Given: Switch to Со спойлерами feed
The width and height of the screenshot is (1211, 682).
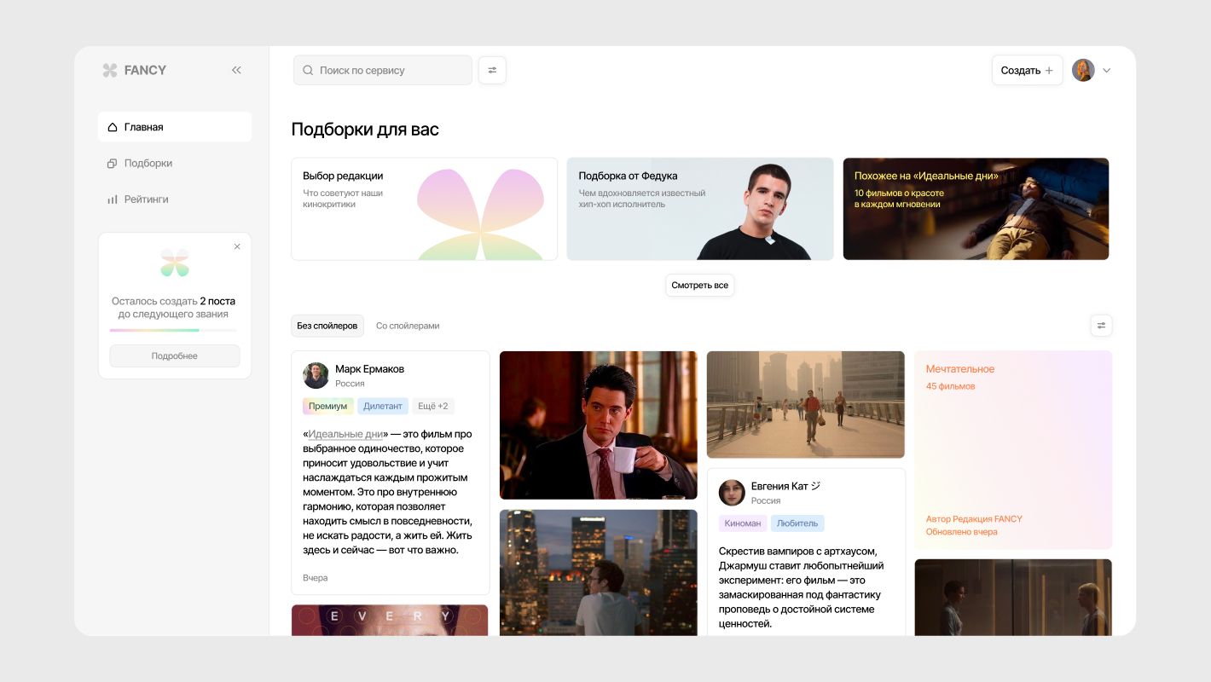Looking at the screenshot, I should (x=408, y=326).
